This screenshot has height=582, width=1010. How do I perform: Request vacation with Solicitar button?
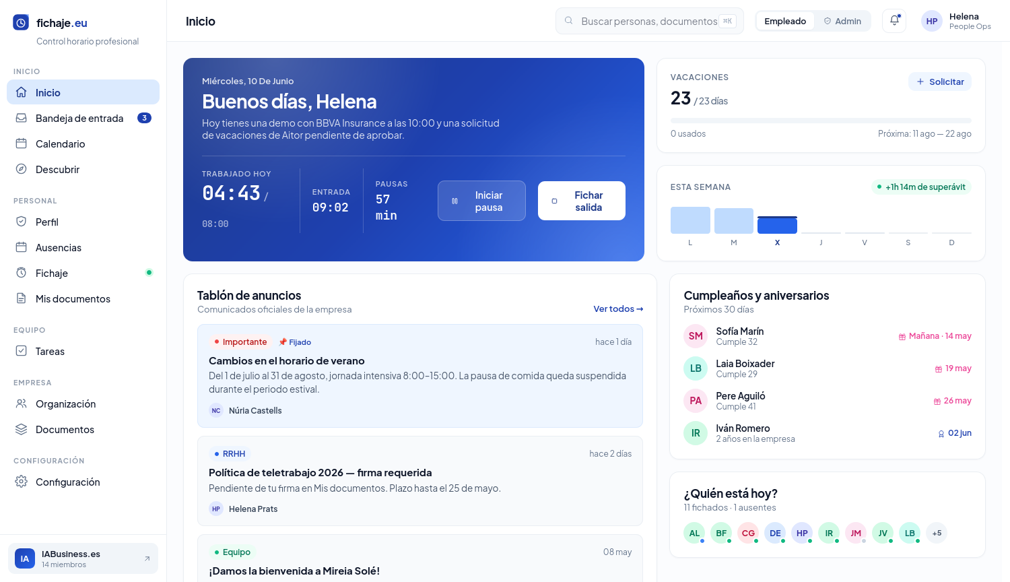pyautogui.click(x=940, y=82)
